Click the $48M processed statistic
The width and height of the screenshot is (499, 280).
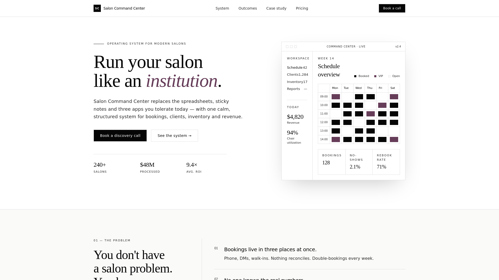[150, 168]
